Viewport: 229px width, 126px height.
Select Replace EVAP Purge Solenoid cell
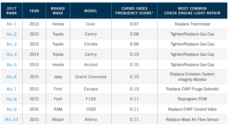(x=192, y=89)
